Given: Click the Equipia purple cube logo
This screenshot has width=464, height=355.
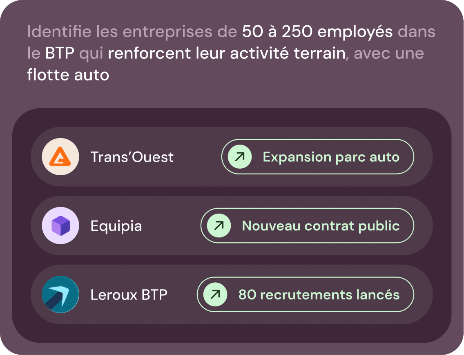Looking at the screenshot, I should pos(60,226).
